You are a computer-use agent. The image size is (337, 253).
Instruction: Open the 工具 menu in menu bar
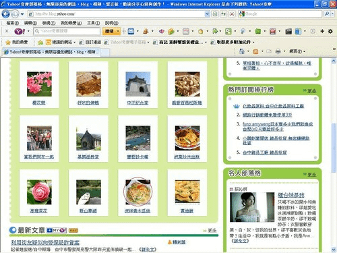tap(93, 23)
